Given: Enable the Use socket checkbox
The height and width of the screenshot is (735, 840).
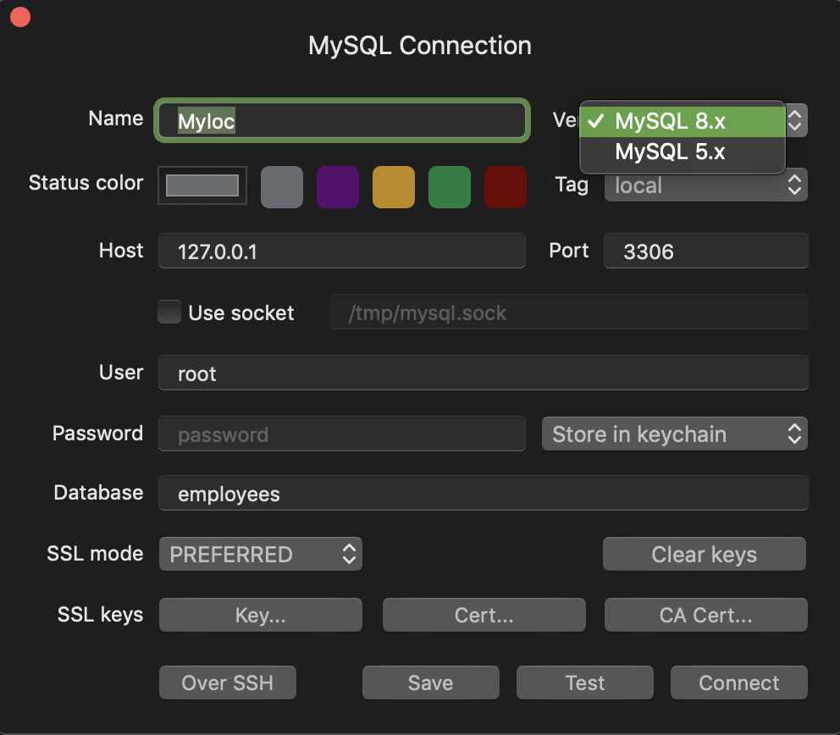Looking at the screenshot, I should click(x=169, y=312).
